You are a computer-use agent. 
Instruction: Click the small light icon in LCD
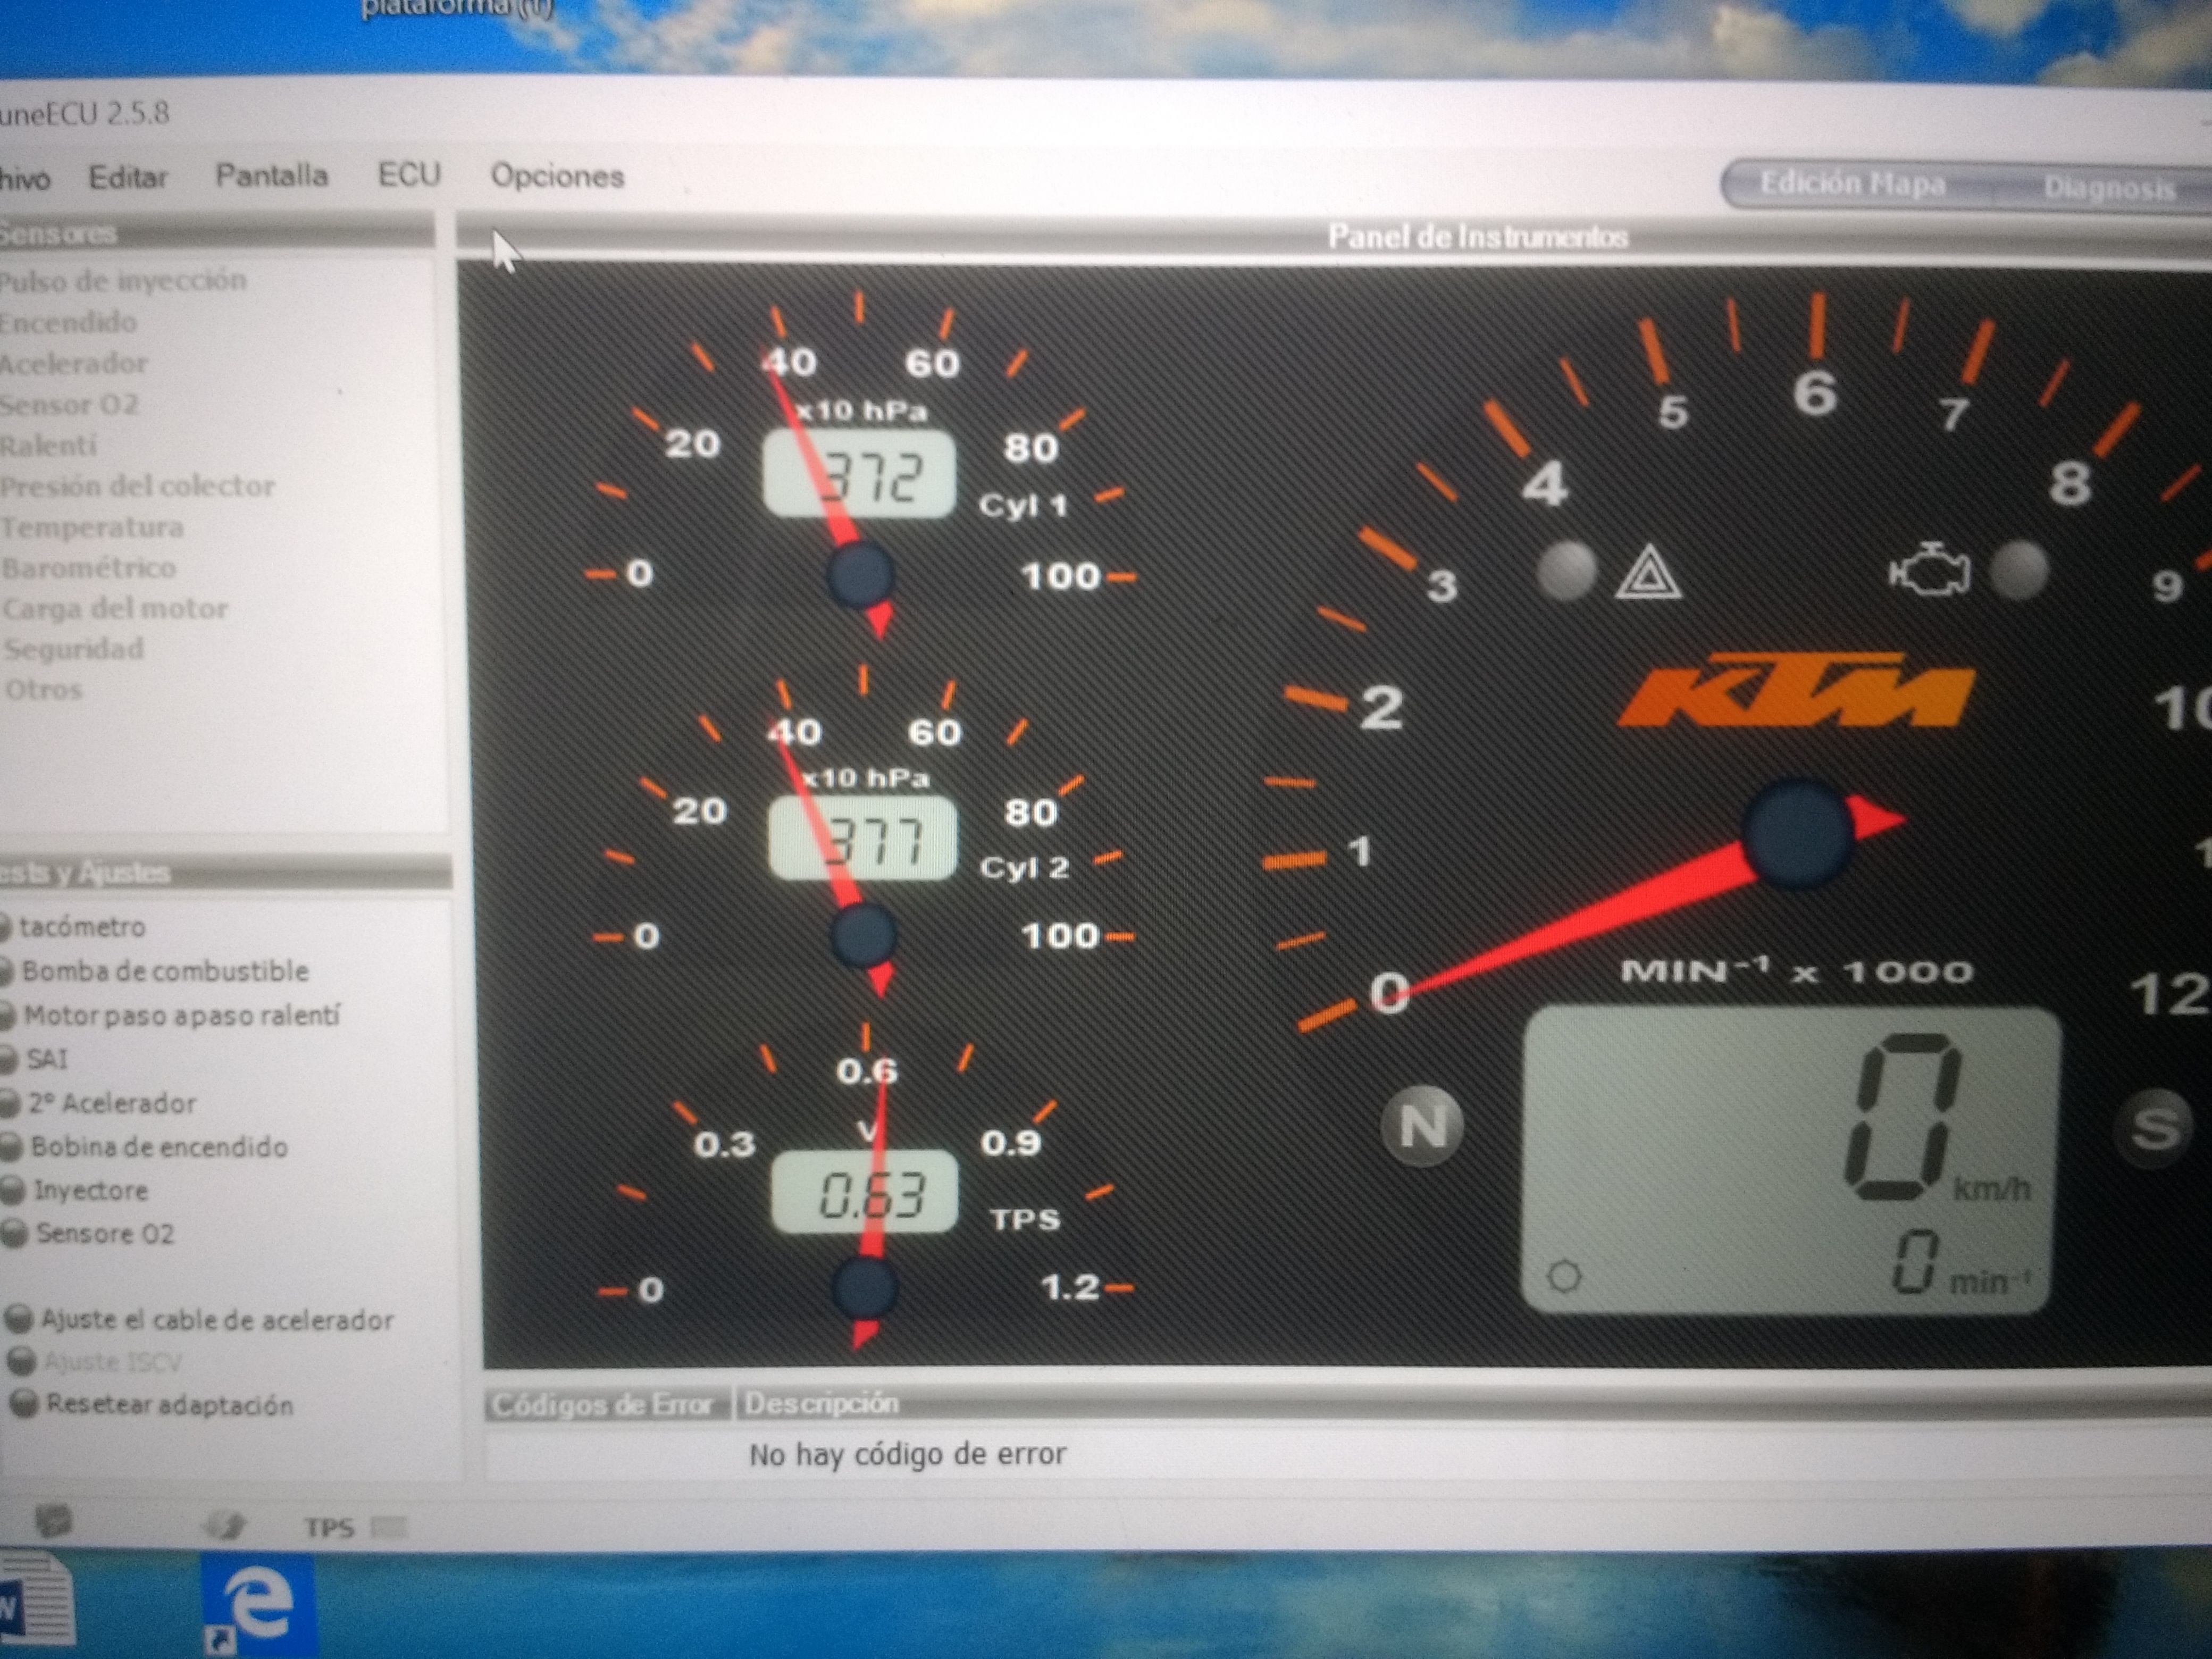pos(1564,1276)
